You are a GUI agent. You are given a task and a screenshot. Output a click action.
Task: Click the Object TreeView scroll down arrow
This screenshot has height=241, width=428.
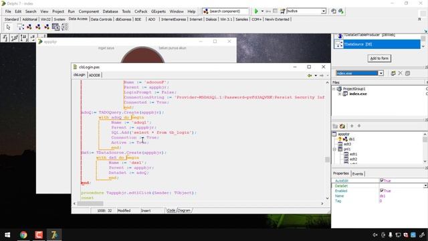click(425, 161)
